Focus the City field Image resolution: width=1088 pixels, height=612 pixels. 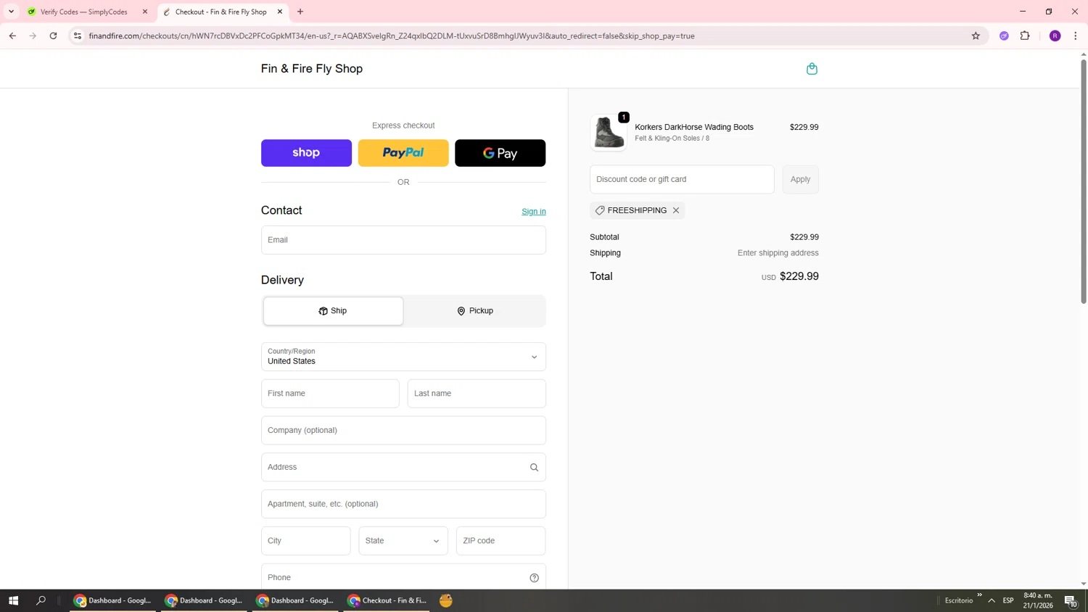coord(305,541)
